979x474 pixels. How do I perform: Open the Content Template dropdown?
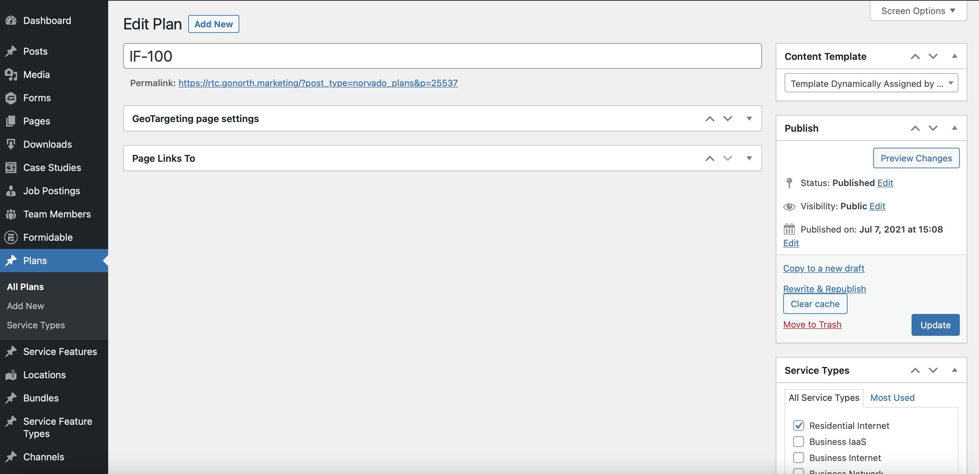[871, 83]
